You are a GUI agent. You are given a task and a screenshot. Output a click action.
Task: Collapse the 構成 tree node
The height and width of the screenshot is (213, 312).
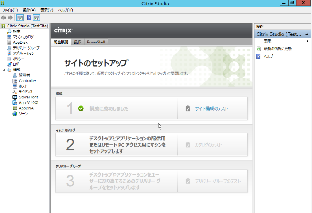4,70
